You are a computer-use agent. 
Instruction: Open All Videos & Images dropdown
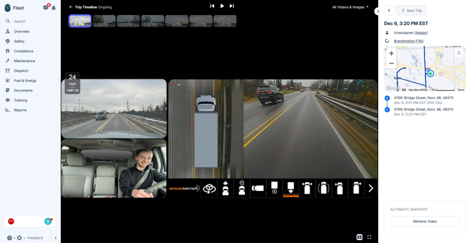pos(350,7)
